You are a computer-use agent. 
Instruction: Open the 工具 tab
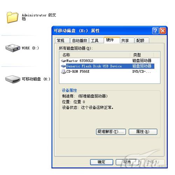pos(96,41)
